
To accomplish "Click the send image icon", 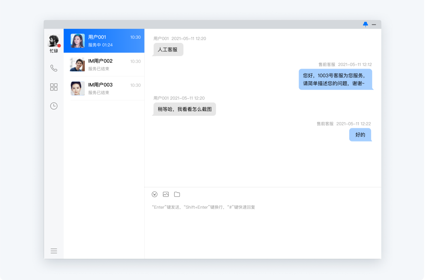I will coord(166,194).
